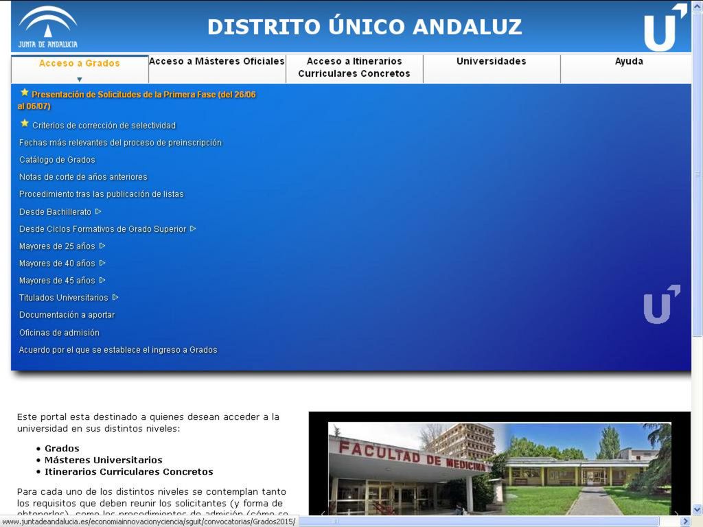This screenshot has width=703, height=527.
Task: Select Mayores de 25 años entry
Action: (57, 246)
